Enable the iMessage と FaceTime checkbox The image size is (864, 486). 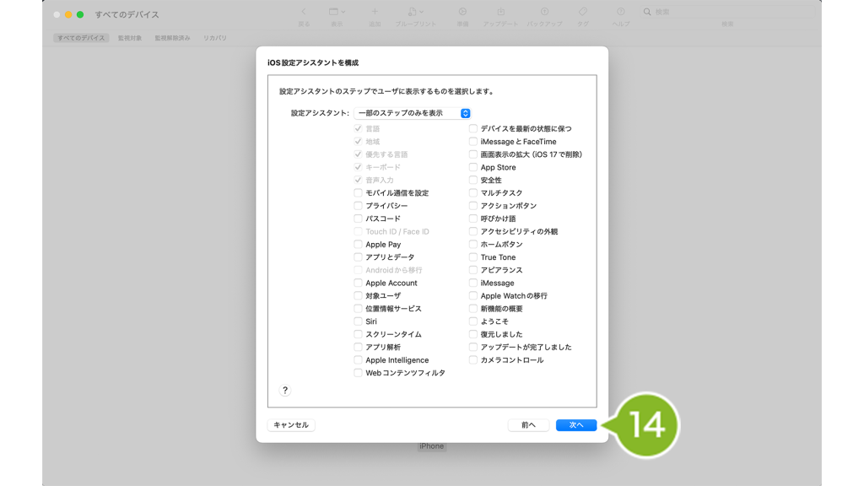(473, 142)
